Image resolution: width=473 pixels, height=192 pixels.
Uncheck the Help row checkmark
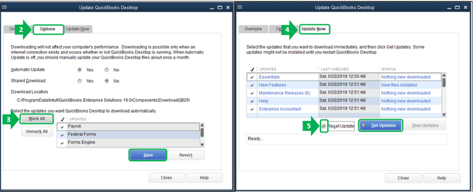click(252, 101)
